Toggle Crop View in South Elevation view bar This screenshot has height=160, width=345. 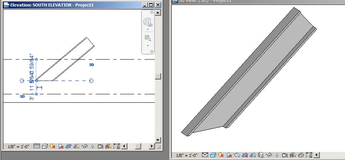(68, 146)
